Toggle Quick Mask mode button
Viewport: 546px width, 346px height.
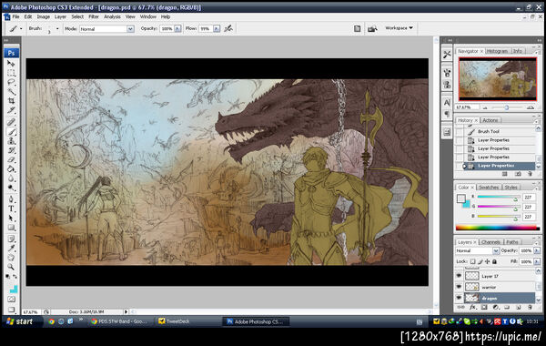(11, 300)
